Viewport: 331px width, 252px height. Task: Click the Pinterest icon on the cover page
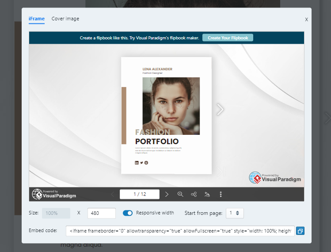(146, 163)
